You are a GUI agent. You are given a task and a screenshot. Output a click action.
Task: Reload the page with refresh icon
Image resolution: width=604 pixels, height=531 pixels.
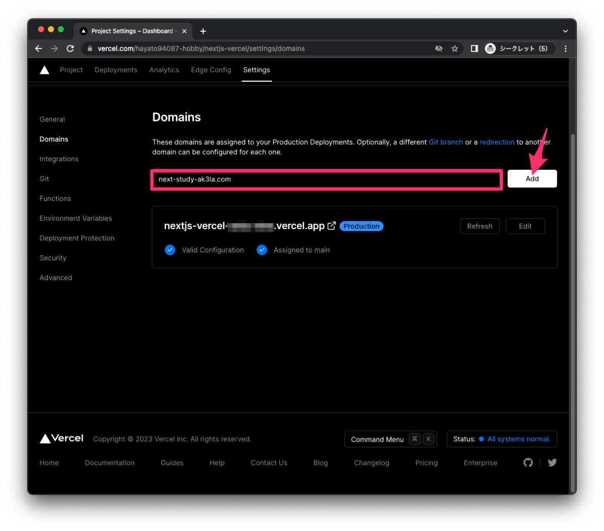click(70, 48)
